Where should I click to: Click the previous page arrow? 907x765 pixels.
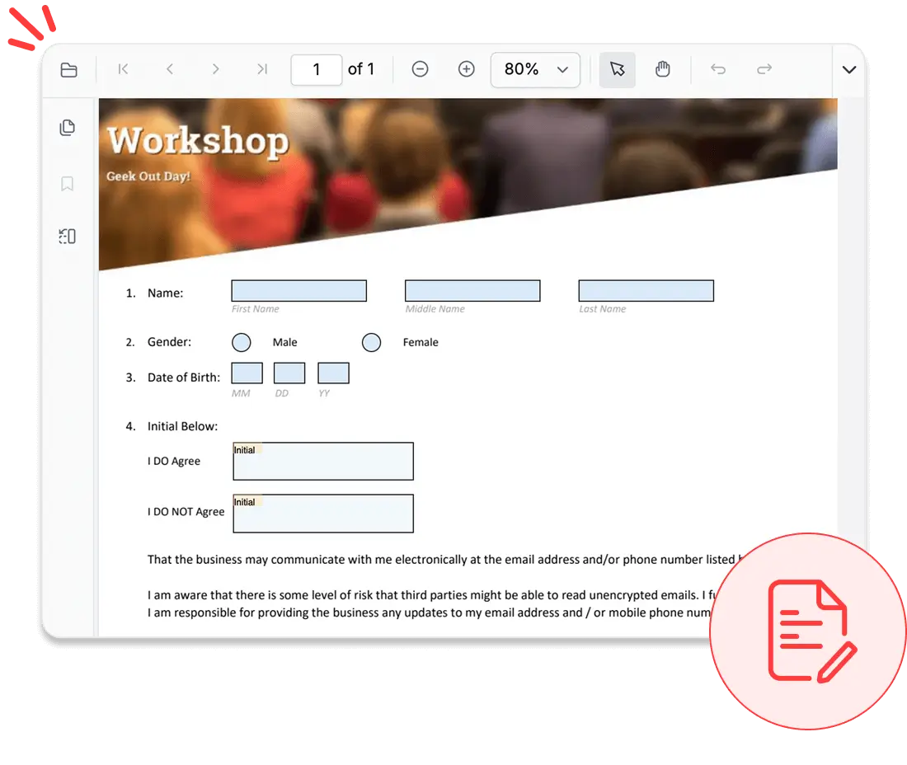point(170,69)
